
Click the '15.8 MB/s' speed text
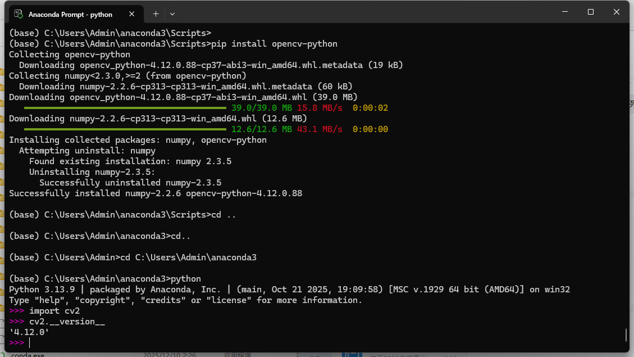pos(320,108)
